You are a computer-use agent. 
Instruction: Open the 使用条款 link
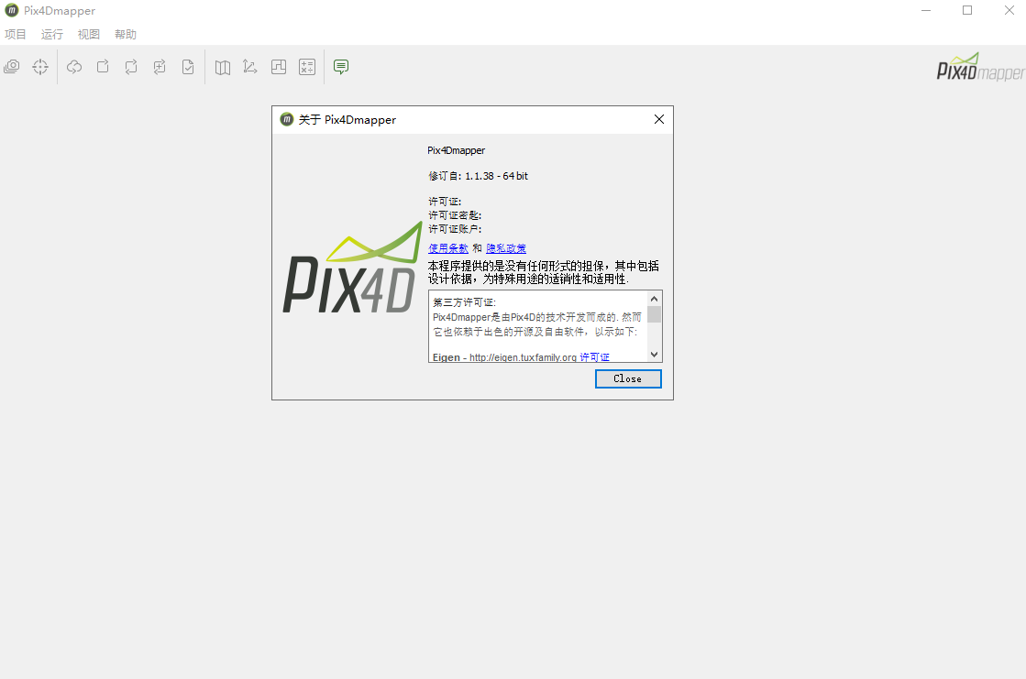(x=448, y=248)
